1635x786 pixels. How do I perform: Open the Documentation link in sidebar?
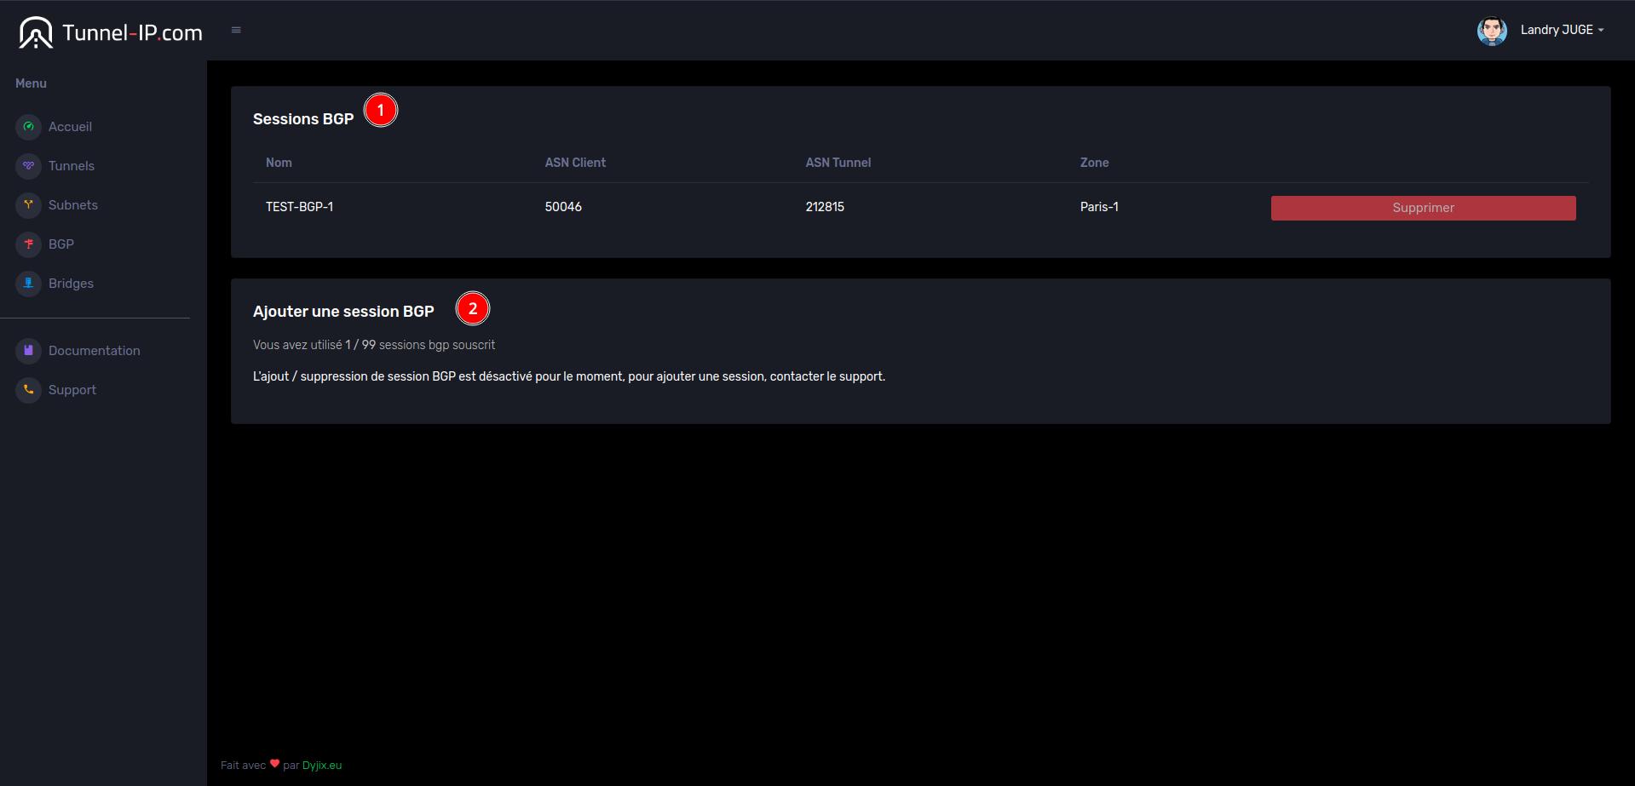94,351
